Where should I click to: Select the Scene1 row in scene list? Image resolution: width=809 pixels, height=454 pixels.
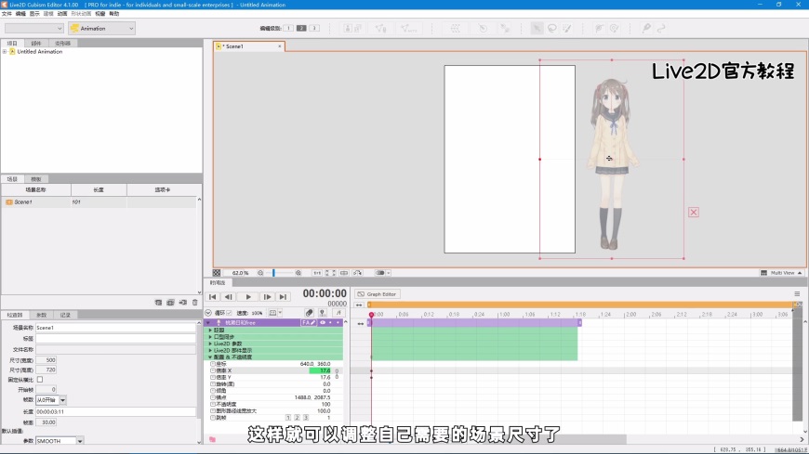point(99,202)
